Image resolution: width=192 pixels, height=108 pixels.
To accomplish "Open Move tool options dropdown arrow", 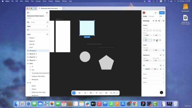I will (76, 93).
